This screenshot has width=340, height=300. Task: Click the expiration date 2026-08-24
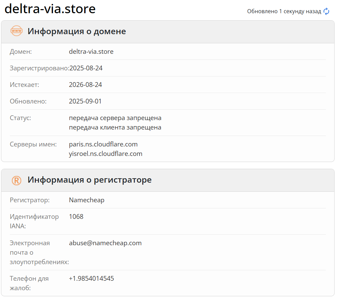tap(86, 85)
